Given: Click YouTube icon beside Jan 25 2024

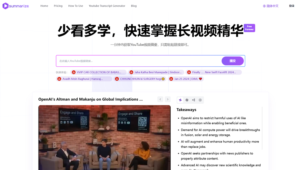Looking at the screenshot, I should 171,79.
